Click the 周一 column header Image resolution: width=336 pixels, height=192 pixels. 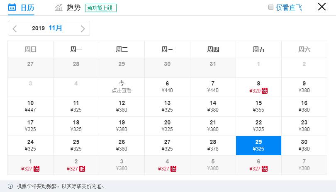(x=76, y=49)
